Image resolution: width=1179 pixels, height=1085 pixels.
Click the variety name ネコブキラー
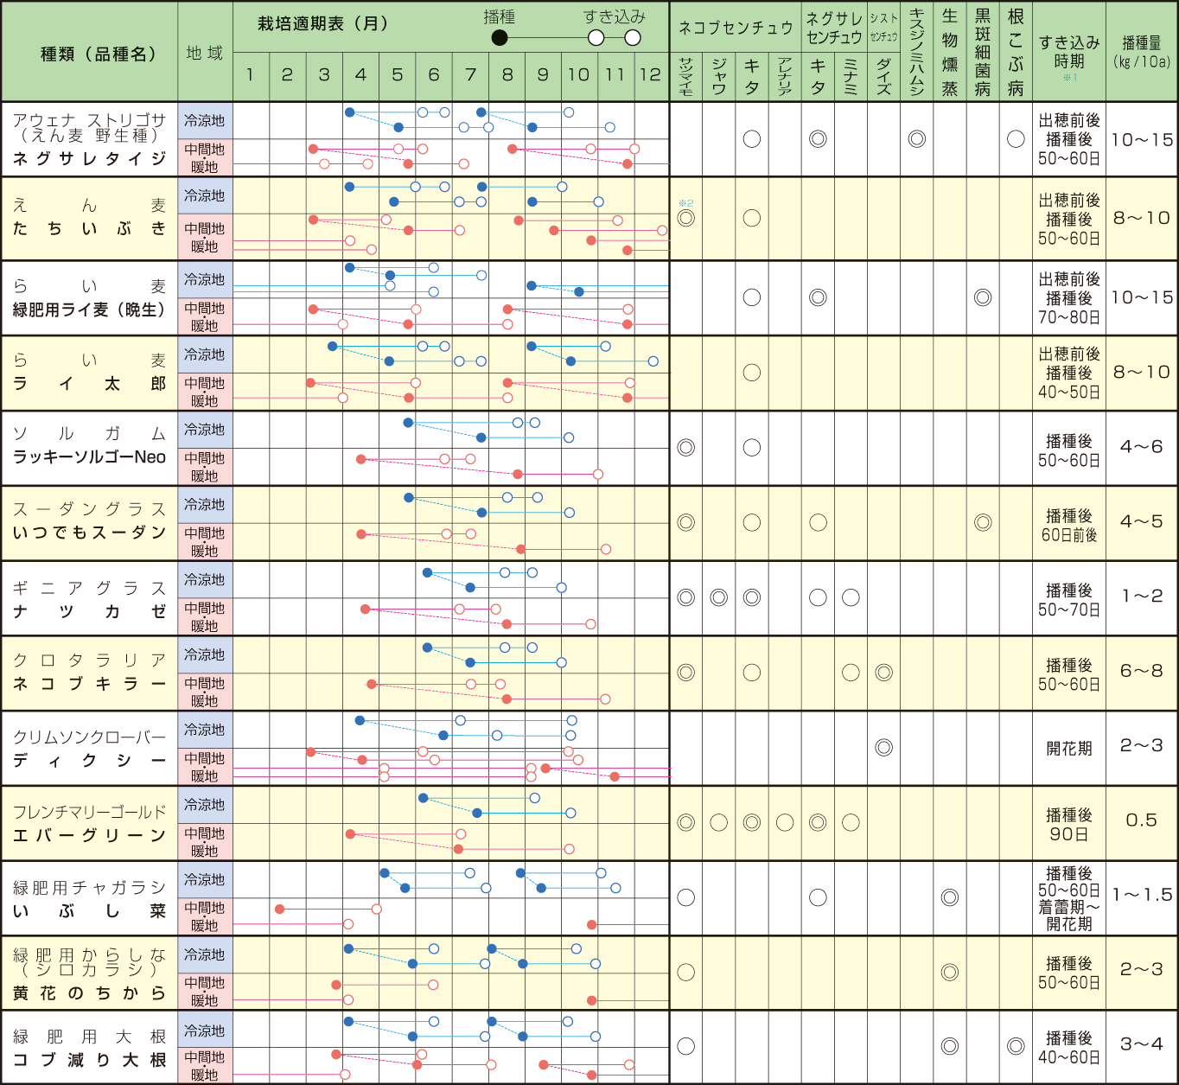click(89, 683)
